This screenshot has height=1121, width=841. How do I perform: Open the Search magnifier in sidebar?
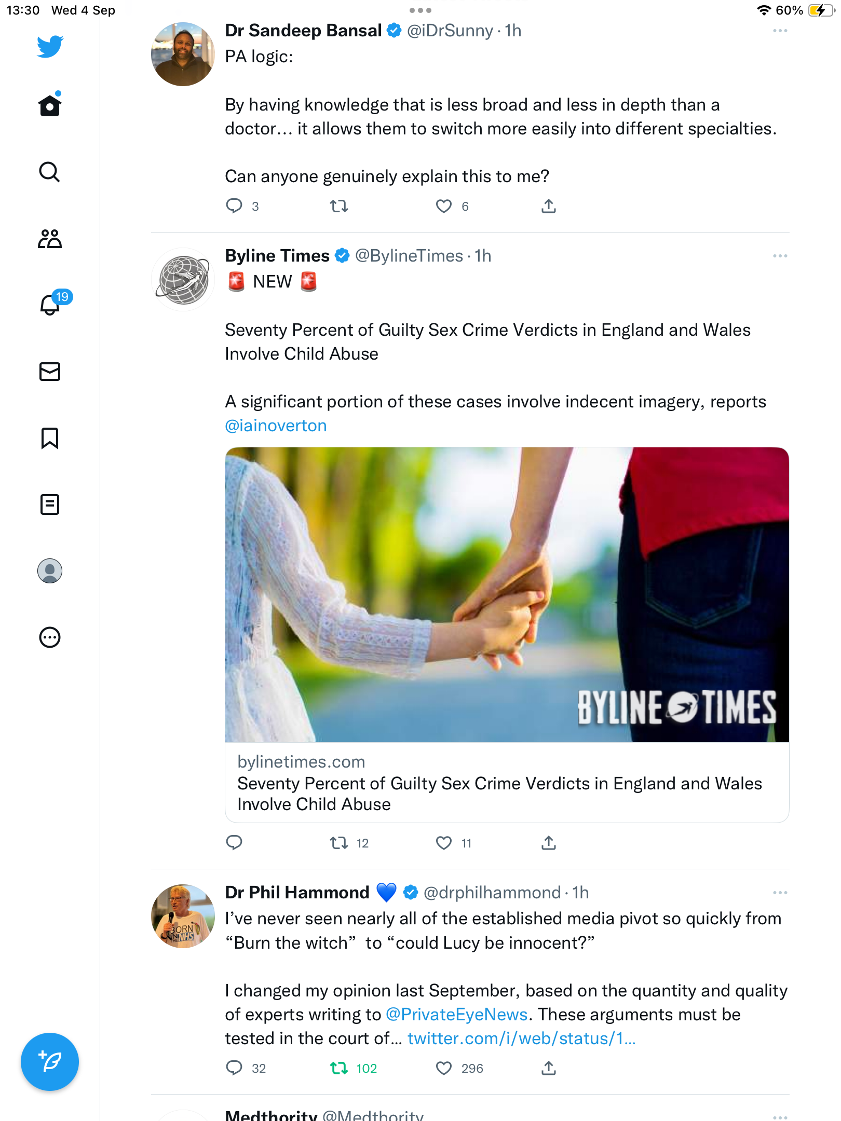pos(50,172)
